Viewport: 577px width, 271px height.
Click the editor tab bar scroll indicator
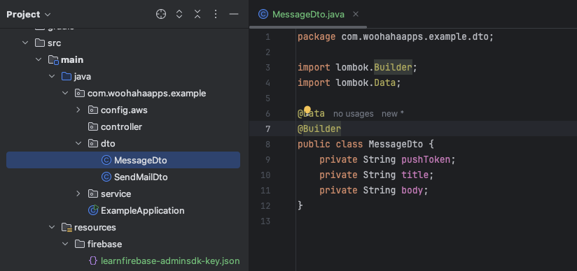pyautogui.click(x=308, y=27)
